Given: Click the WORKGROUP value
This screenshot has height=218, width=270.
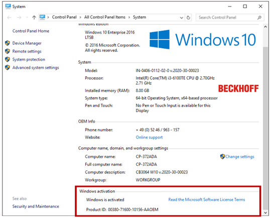Looking at the screenshot, I should click(148, 180).
